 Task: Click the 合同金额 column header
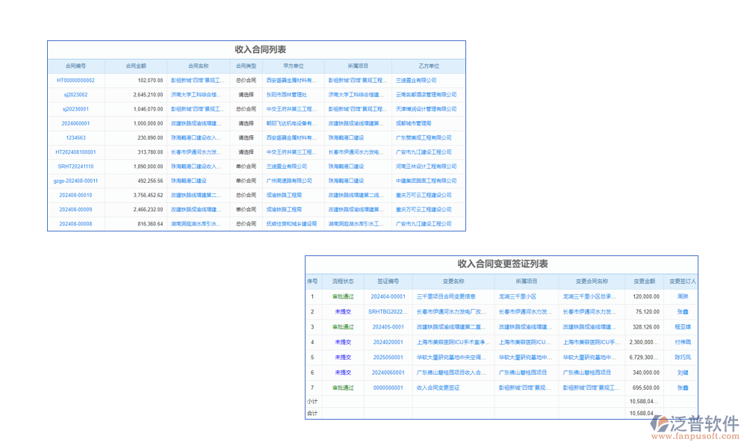point(136,66)
